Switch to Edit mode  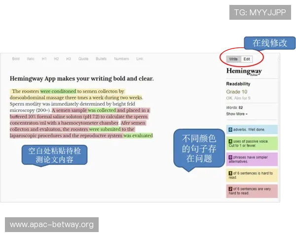[247, 59]
